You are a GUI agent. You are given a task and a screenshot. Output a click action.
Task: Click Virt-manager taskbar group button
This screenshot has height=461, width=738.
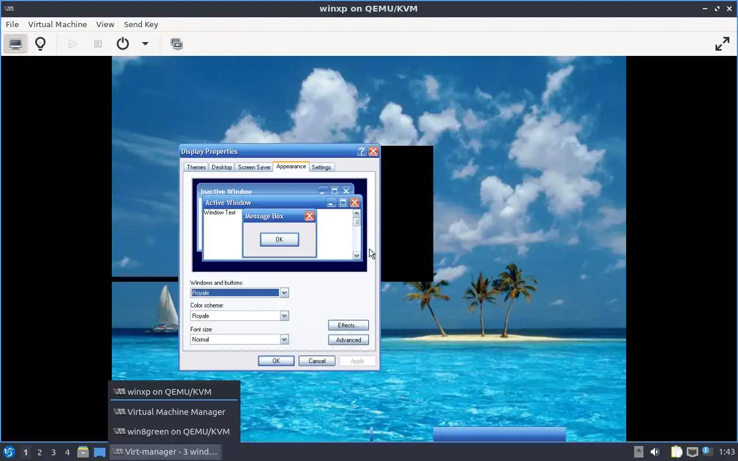coord(165,452)
